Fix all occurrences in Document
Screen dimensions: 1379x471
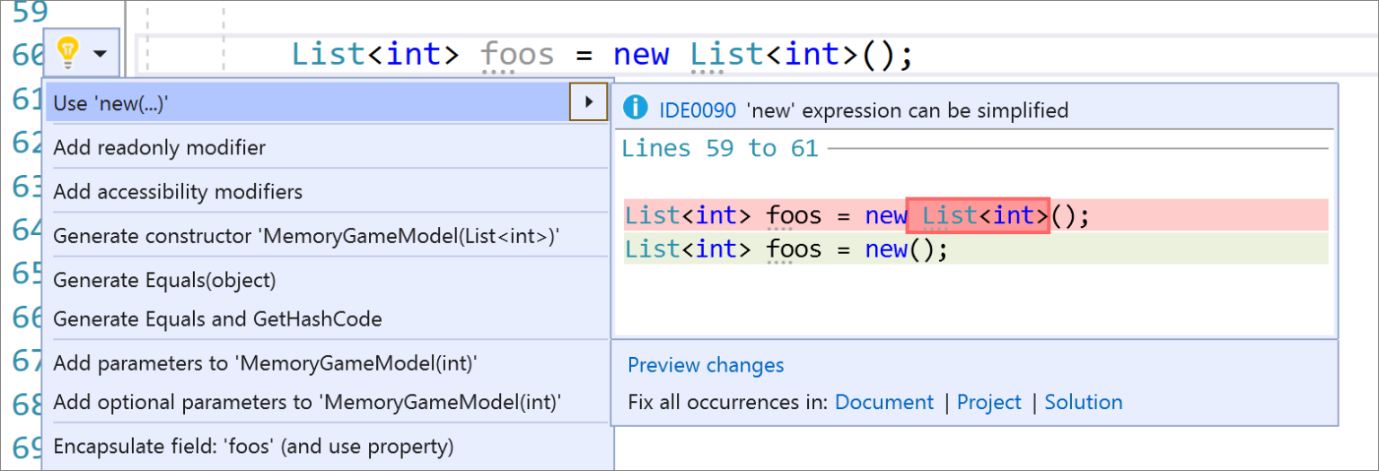(883, 402)
